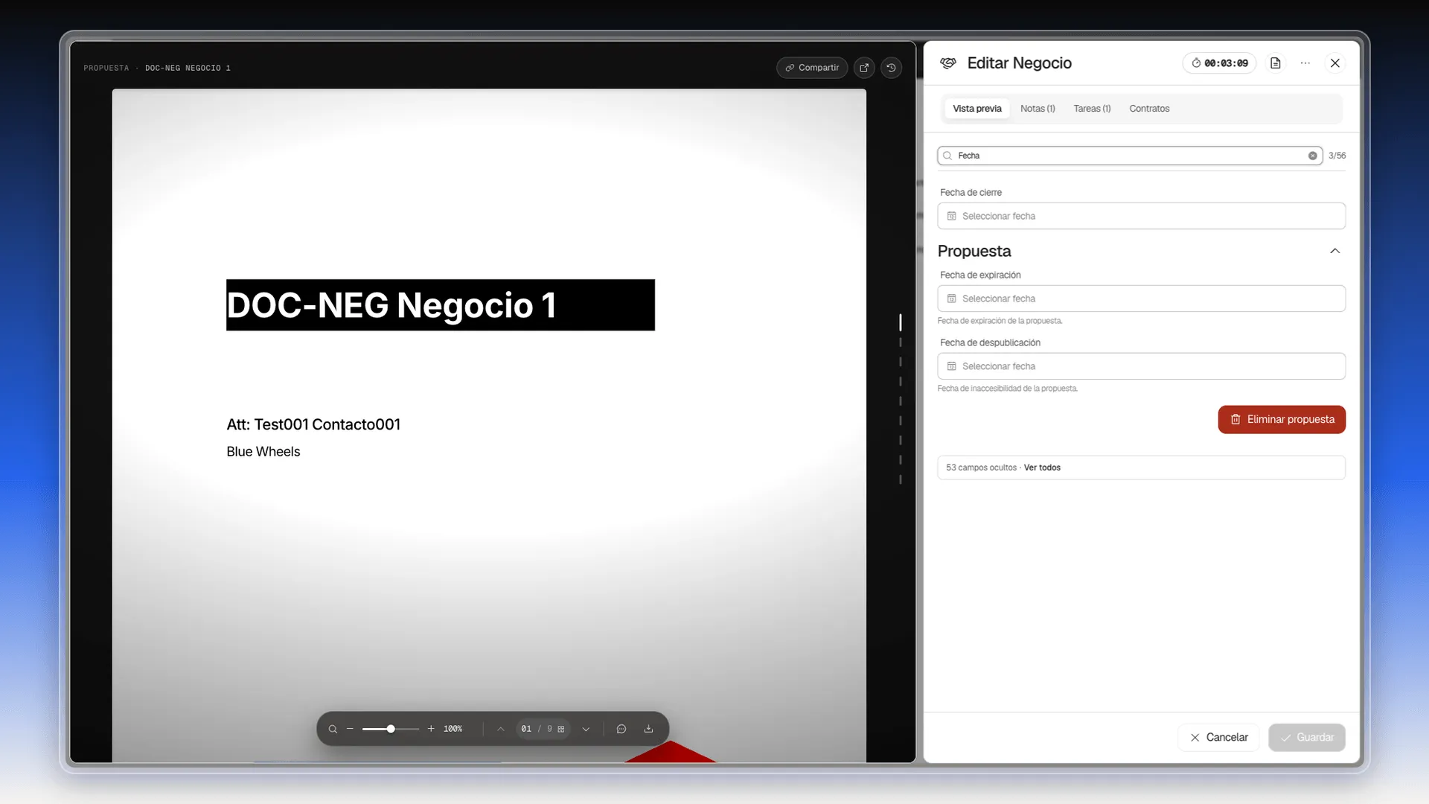Click the 100% zoom value
The height and width of the screenshot is (804, 1429).
tap(453, 730)
